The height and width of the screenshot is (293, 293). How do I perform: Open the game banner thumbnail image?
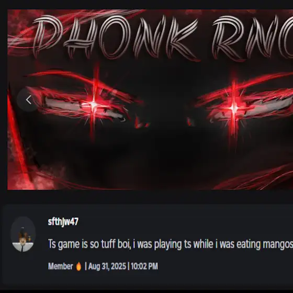[x=150, y=99]
